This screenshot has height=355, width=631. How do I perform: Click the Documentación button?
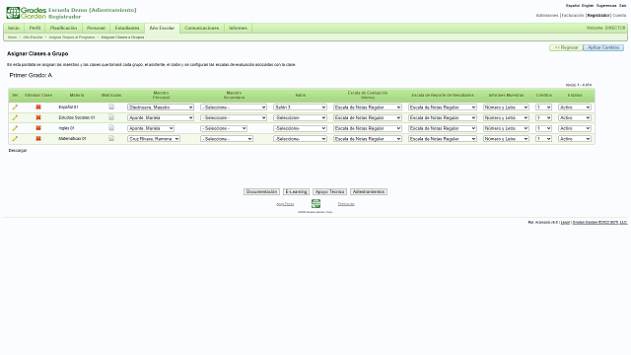click(261, 192)
